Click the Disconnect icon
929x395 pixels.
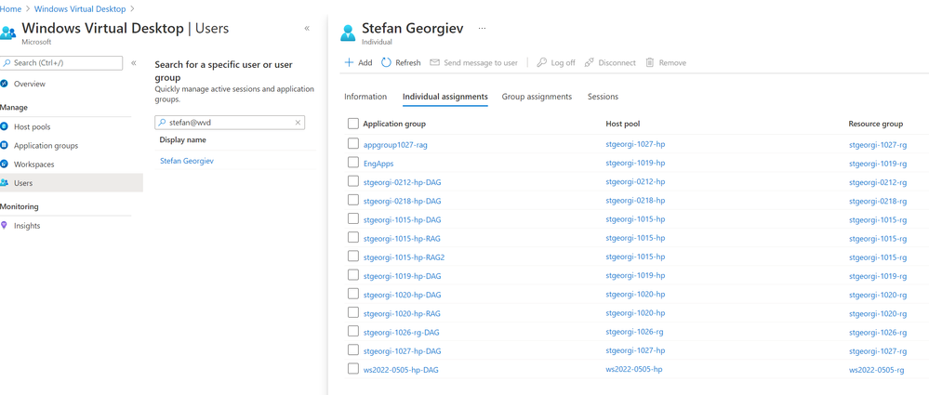(590, 63)
